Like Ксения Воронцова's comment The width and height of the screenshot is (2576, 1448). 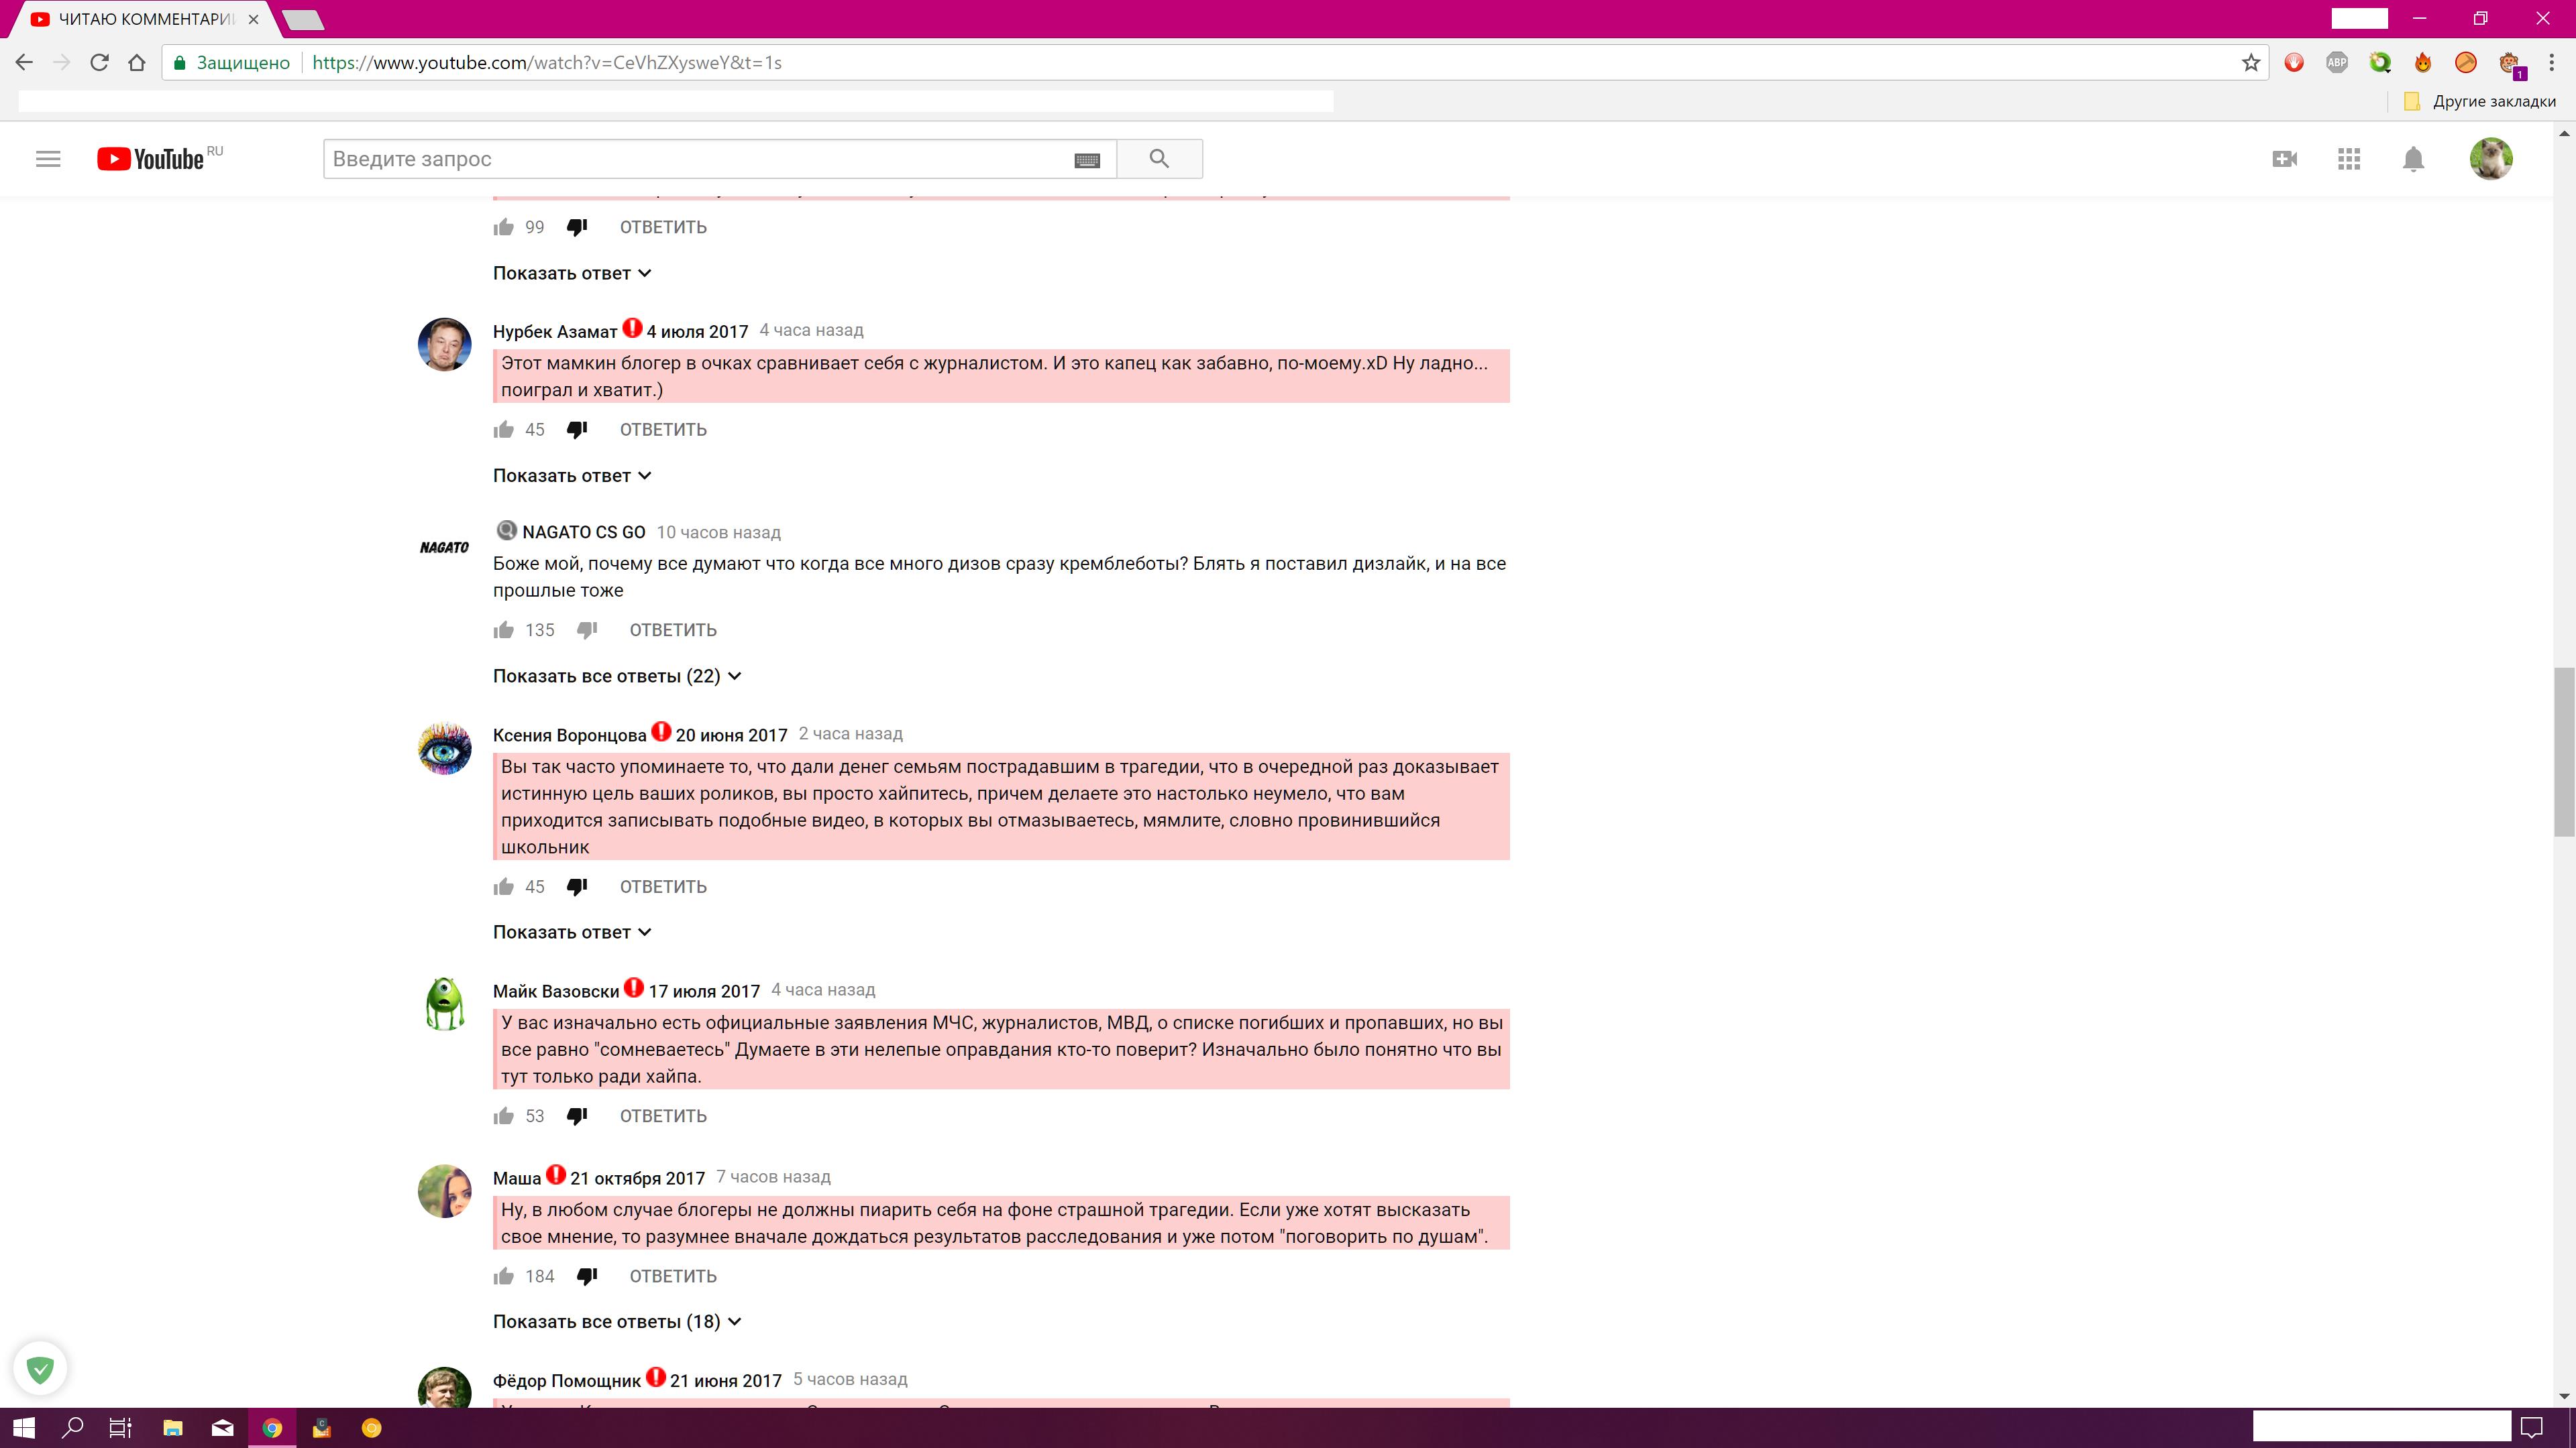(x=504, y=888)
